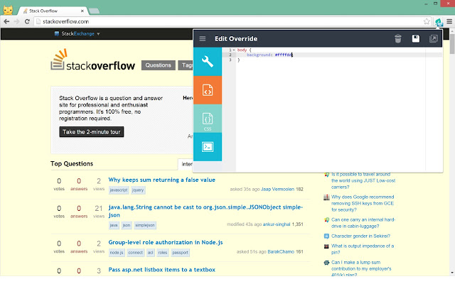
Task: Collapse the body rule fold arrow
Action: pyautogui.click(x=234, y=50)
